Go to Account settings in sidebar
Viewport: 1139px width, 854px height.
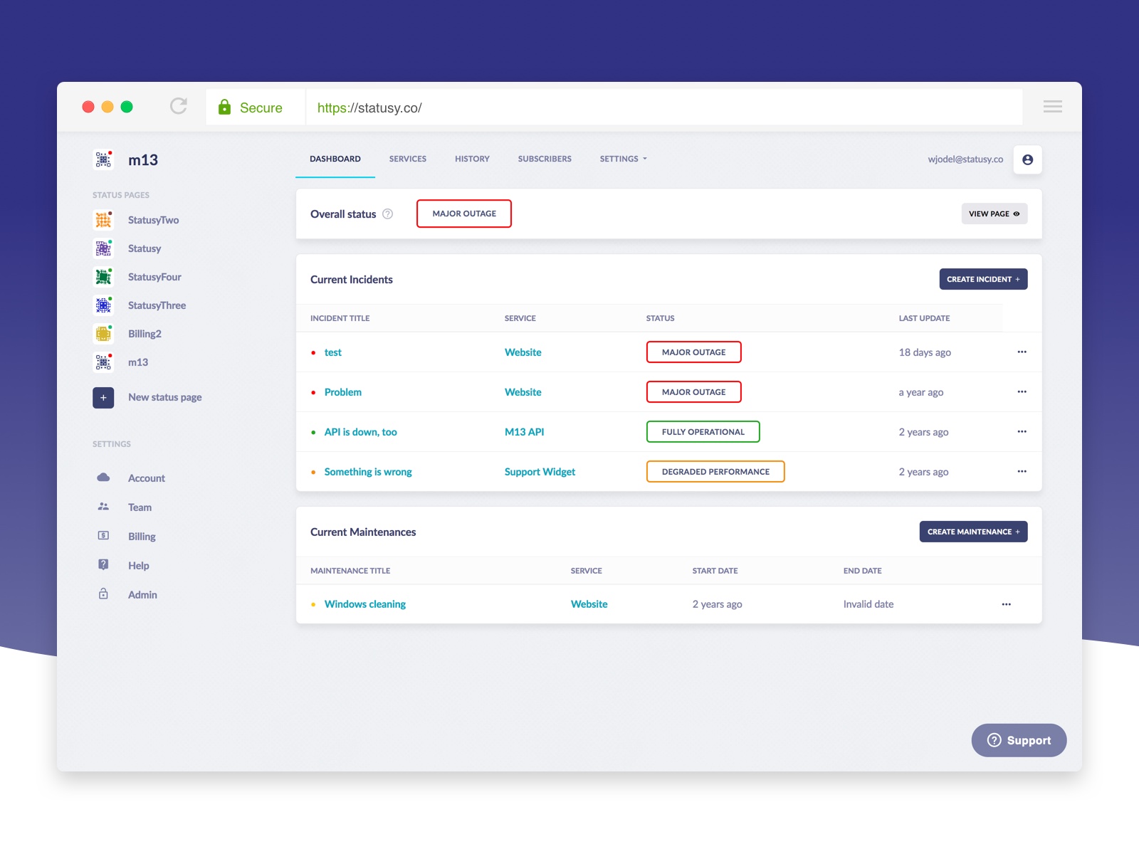pos(147,478)
